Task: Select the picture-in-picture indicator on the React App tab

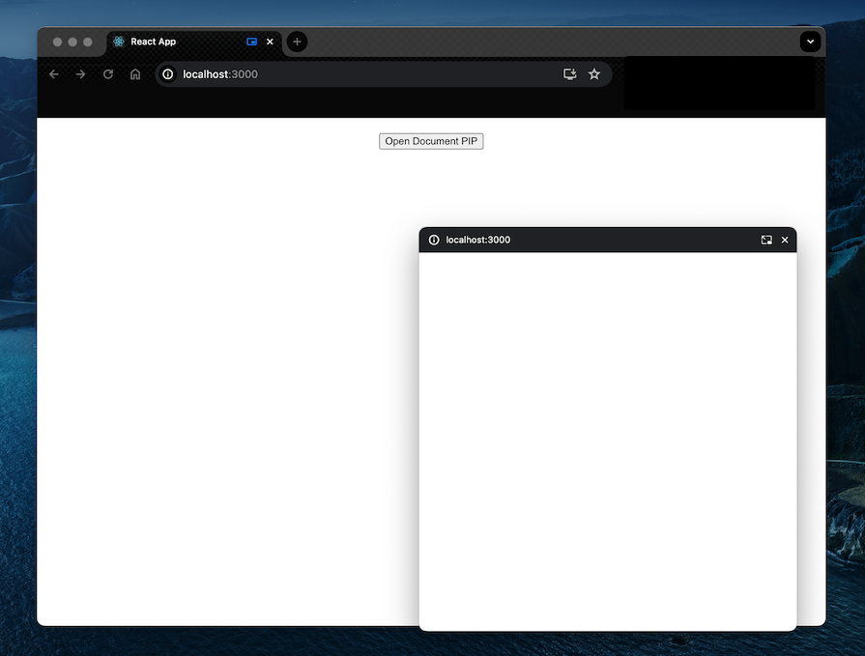Action: (250, 42)
